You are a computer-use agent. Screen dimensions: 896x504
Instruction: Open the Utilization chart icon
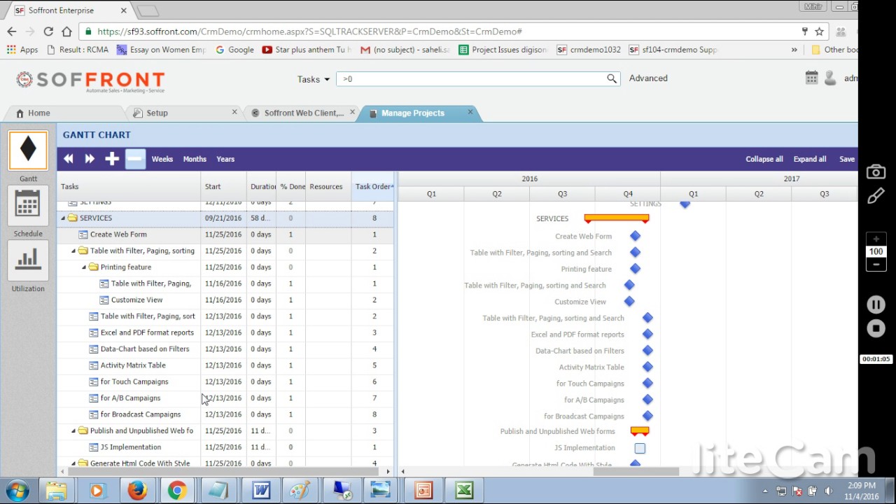(x=28, y=260)
